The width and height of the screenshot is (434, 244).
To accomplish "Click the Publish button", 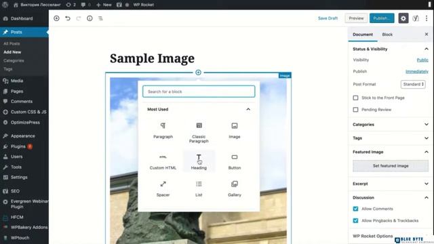I will pyautogui.click(x=382, y=18).
